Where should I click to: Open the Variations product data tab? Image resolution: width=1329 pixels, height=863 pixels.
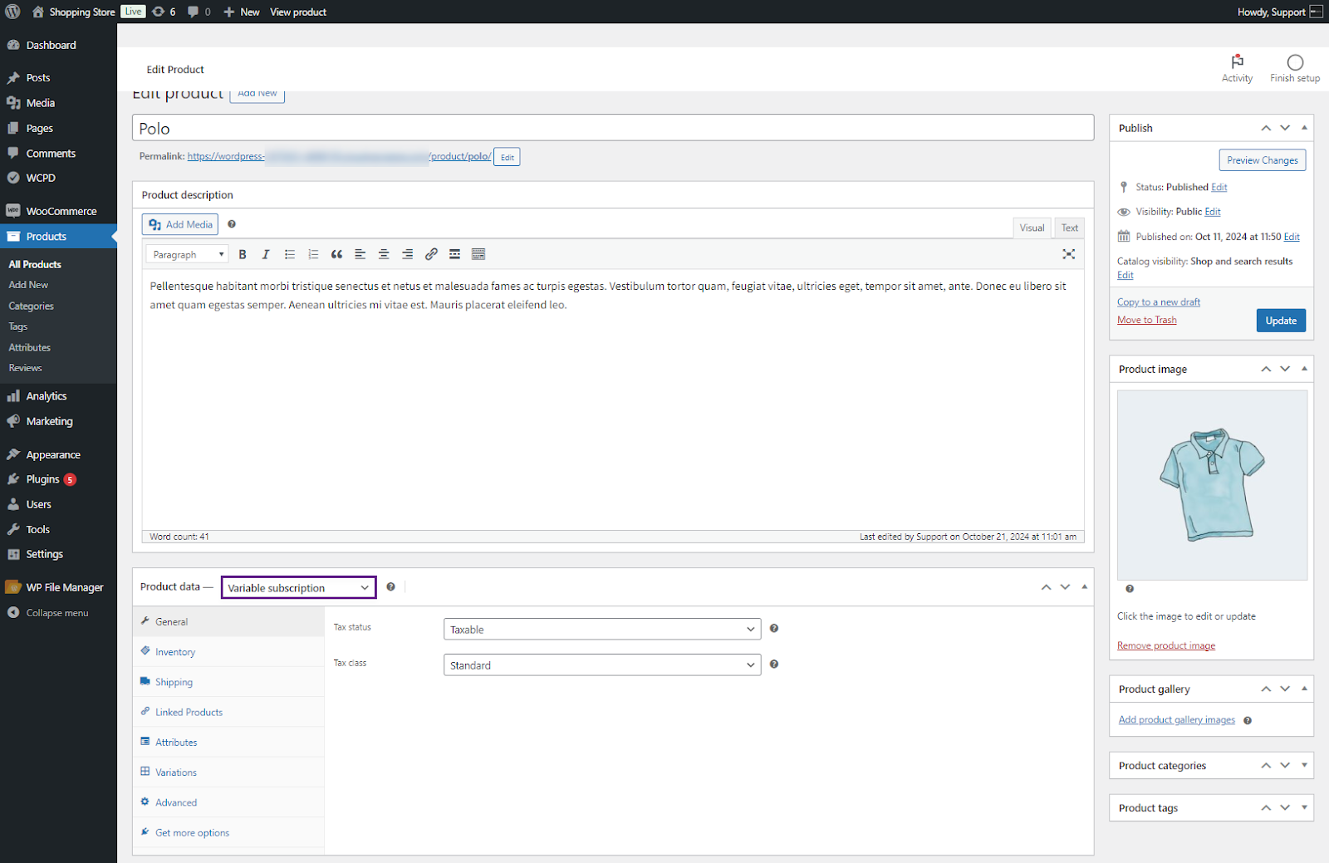[x=228, y=772]
